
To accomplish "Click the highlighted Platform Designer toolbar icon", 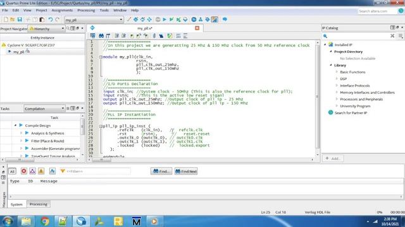I will pyautogui.click(x=215, y=20).
